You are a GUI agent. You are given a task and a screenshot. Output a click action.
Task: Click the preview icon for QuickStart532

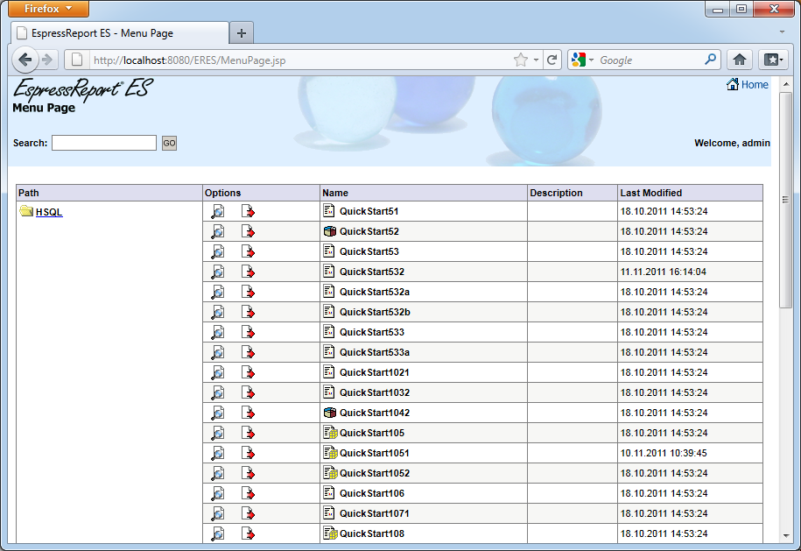218,272
